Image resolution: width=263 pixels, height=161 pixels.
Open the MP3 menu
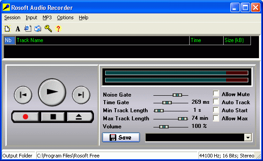coord(47,17)
